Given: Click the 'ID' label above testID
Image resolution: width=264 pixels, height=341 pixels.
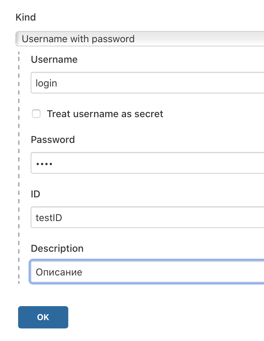Looking at the screenshot, I should (36, 194).
